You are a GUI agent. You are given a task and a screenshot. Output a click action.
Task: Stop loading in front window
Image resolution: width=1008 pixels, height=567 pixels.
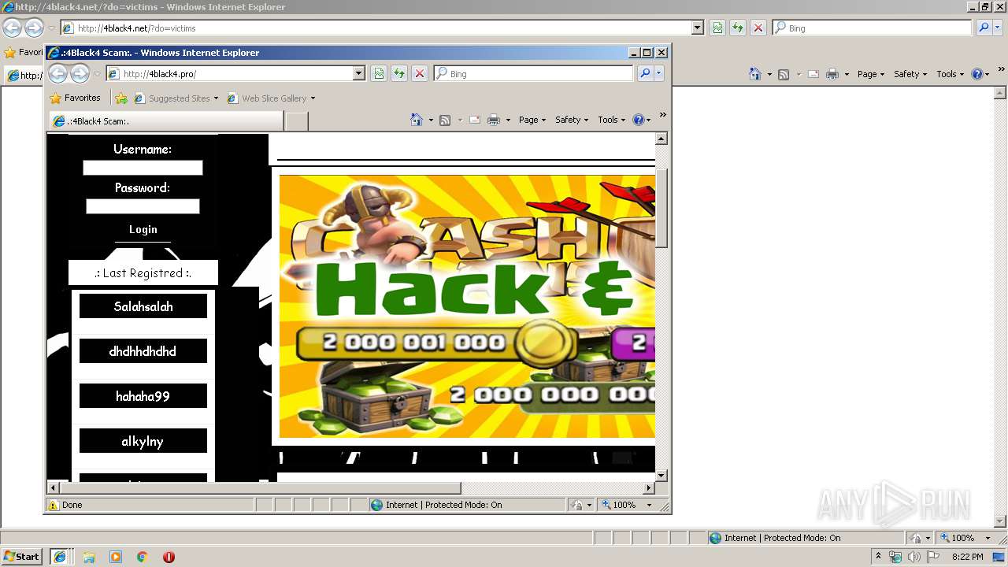point(420,73)
